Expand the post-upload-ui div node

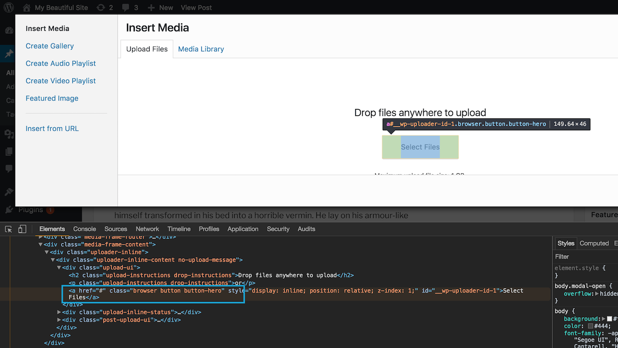[x=59, y=320]
